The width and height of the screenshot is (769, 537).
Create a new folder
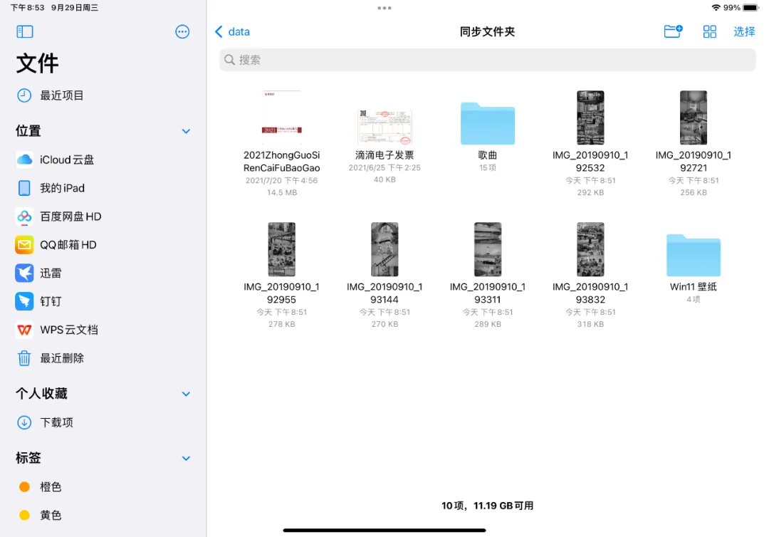673,31
